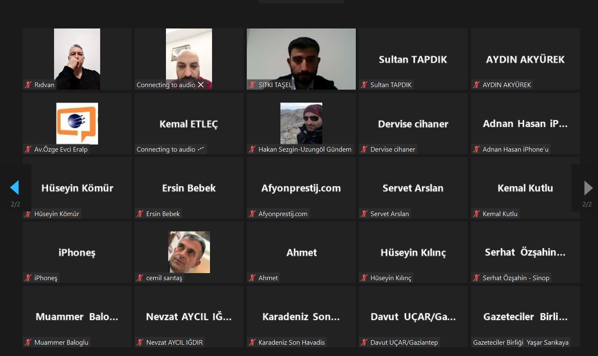Screen dimensions: 598x356
Task: Select Av.Özge Evci Eralp logo tile
Action: coord(77,124)
